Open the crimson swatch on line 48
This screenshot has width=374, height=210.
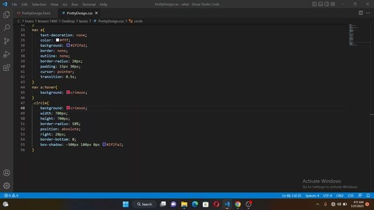pyautogui.click(x=68, y=108)
